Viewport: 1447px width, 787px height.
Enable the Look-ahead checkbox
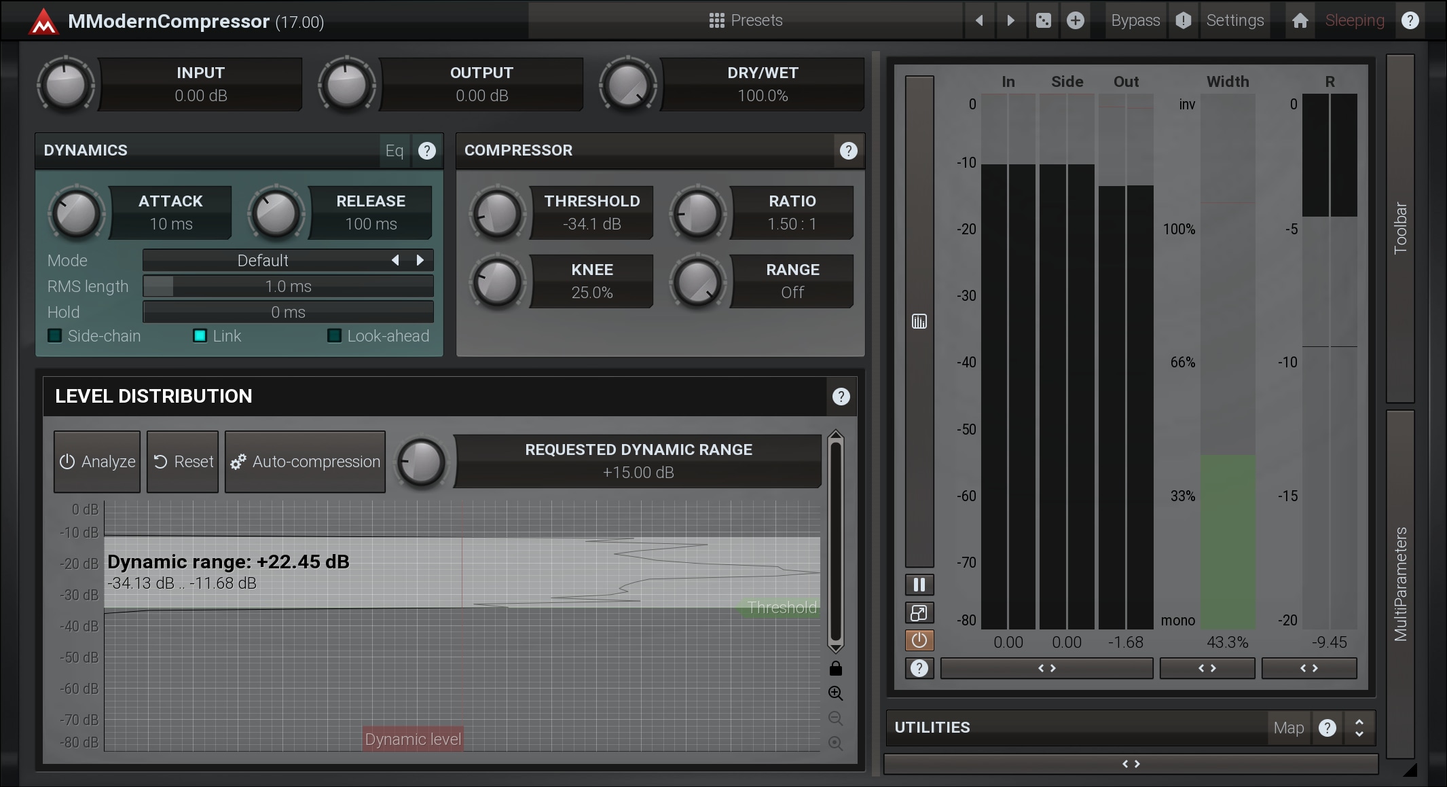(x=335, y=336)
